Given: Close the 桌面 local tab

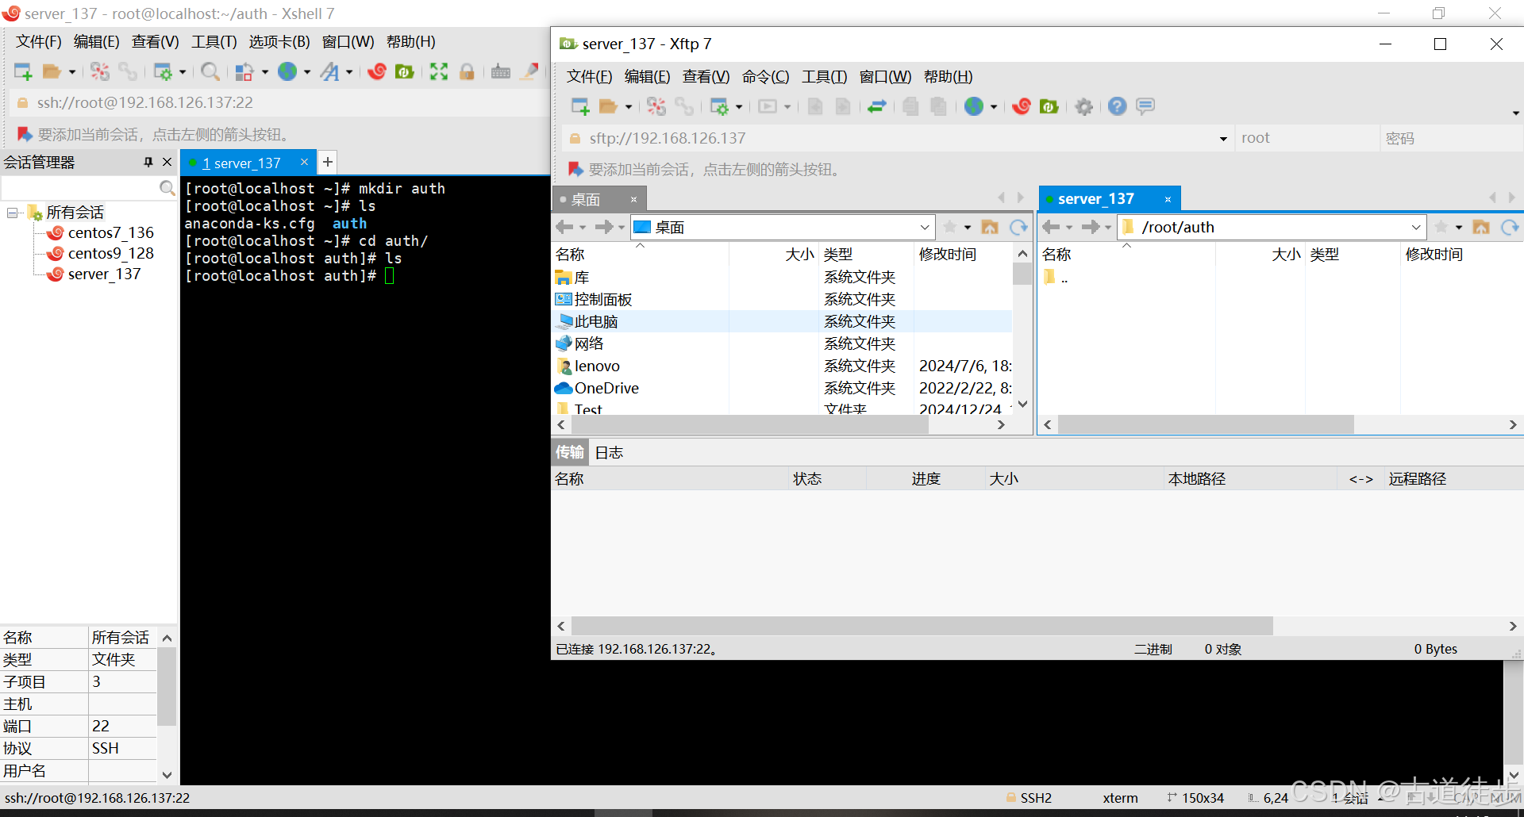Looking at the screenshot, I should click(634, 200).
